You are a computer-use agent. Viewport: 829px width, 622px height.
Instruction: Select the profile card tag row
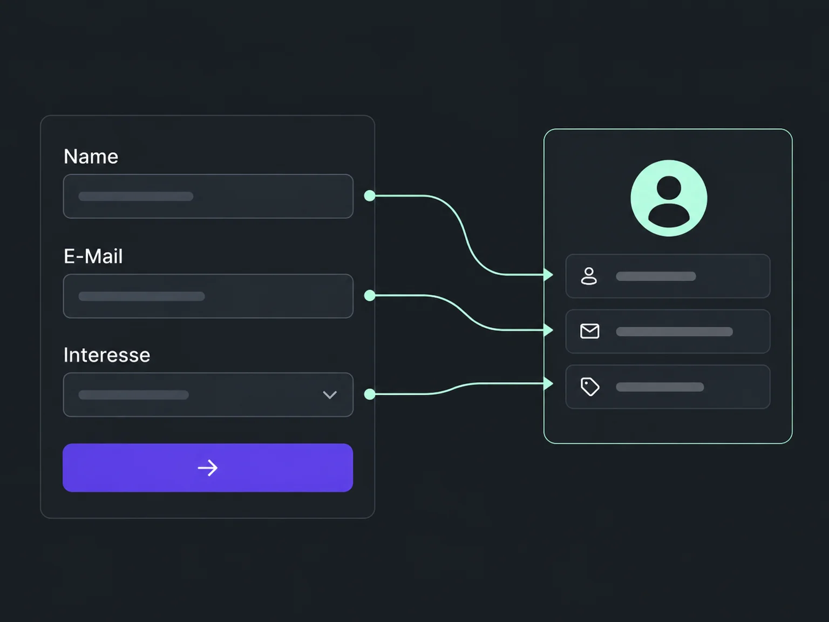668,387
